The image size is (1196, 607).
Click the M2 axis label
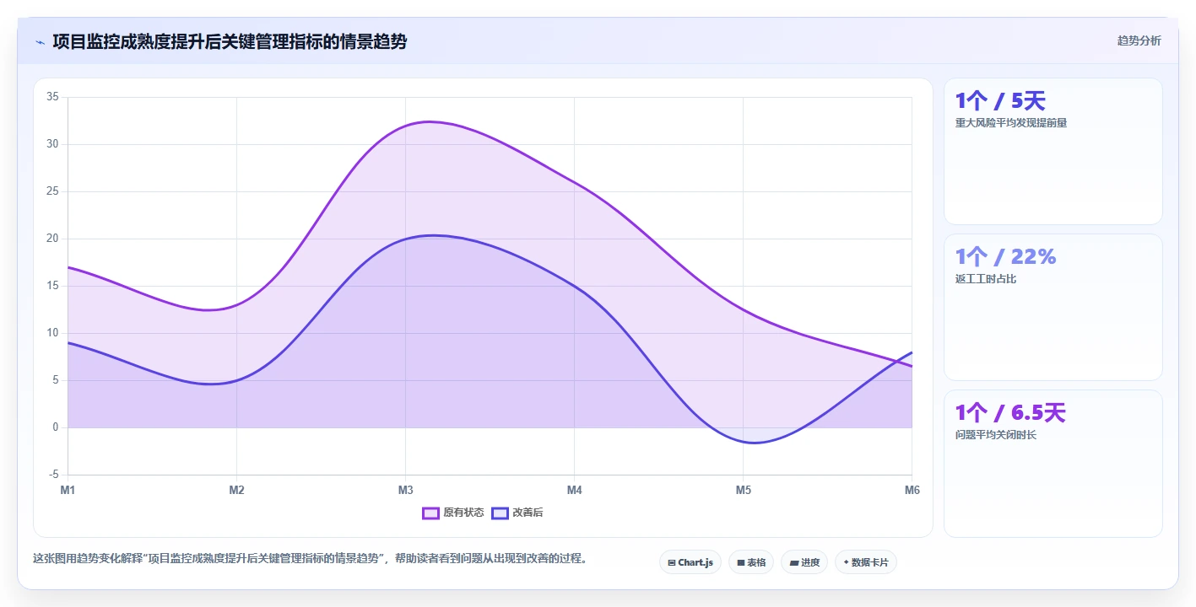(237, 490)
